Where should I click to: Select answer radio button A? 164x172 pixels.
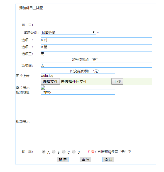coord(44,152)
